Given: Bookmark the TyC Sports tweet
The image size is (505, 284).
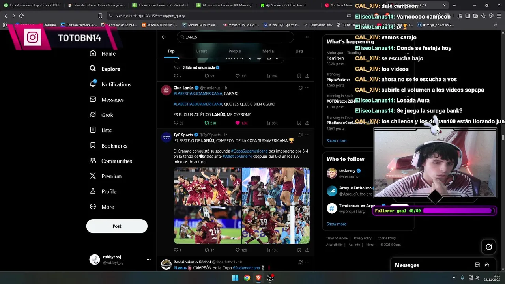Looking at the screenshot, I should (299, 250).
